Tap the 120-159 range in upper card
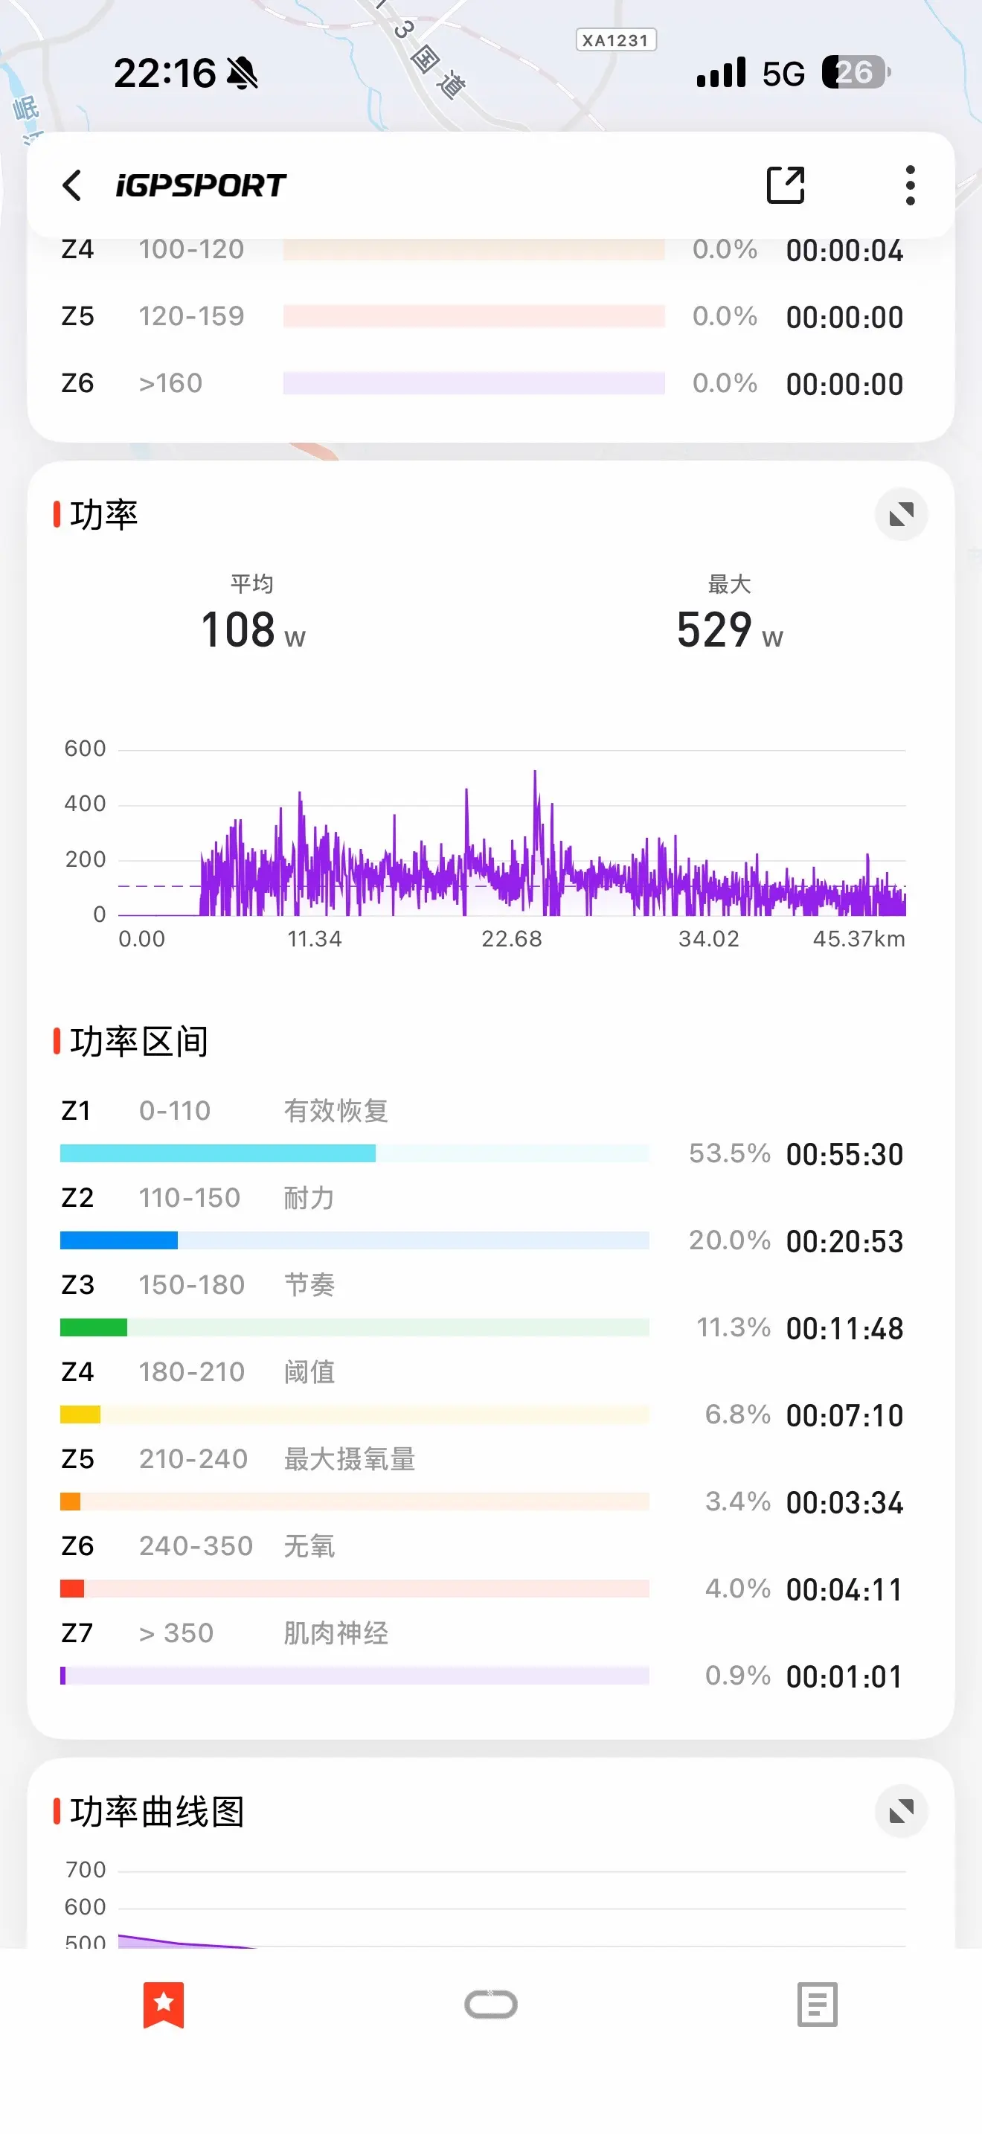This screenshot has width=982, height=2134. 191,315
